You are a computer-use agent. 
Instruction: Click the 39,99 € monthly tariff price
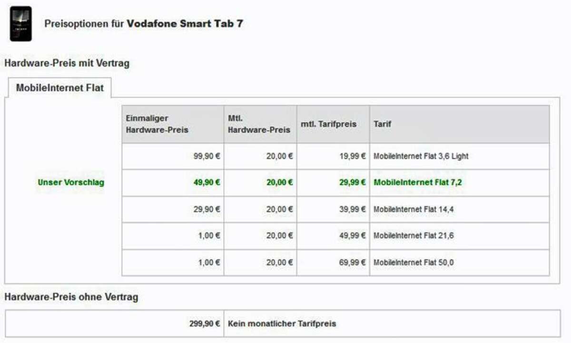click(353, 209)
